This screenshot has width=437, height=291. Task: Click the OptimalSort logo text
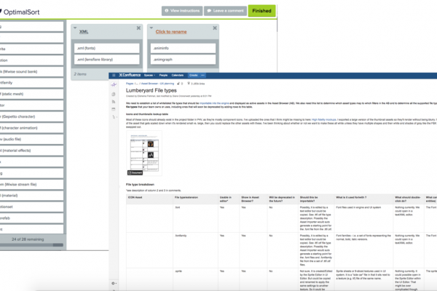click(21, 12)
